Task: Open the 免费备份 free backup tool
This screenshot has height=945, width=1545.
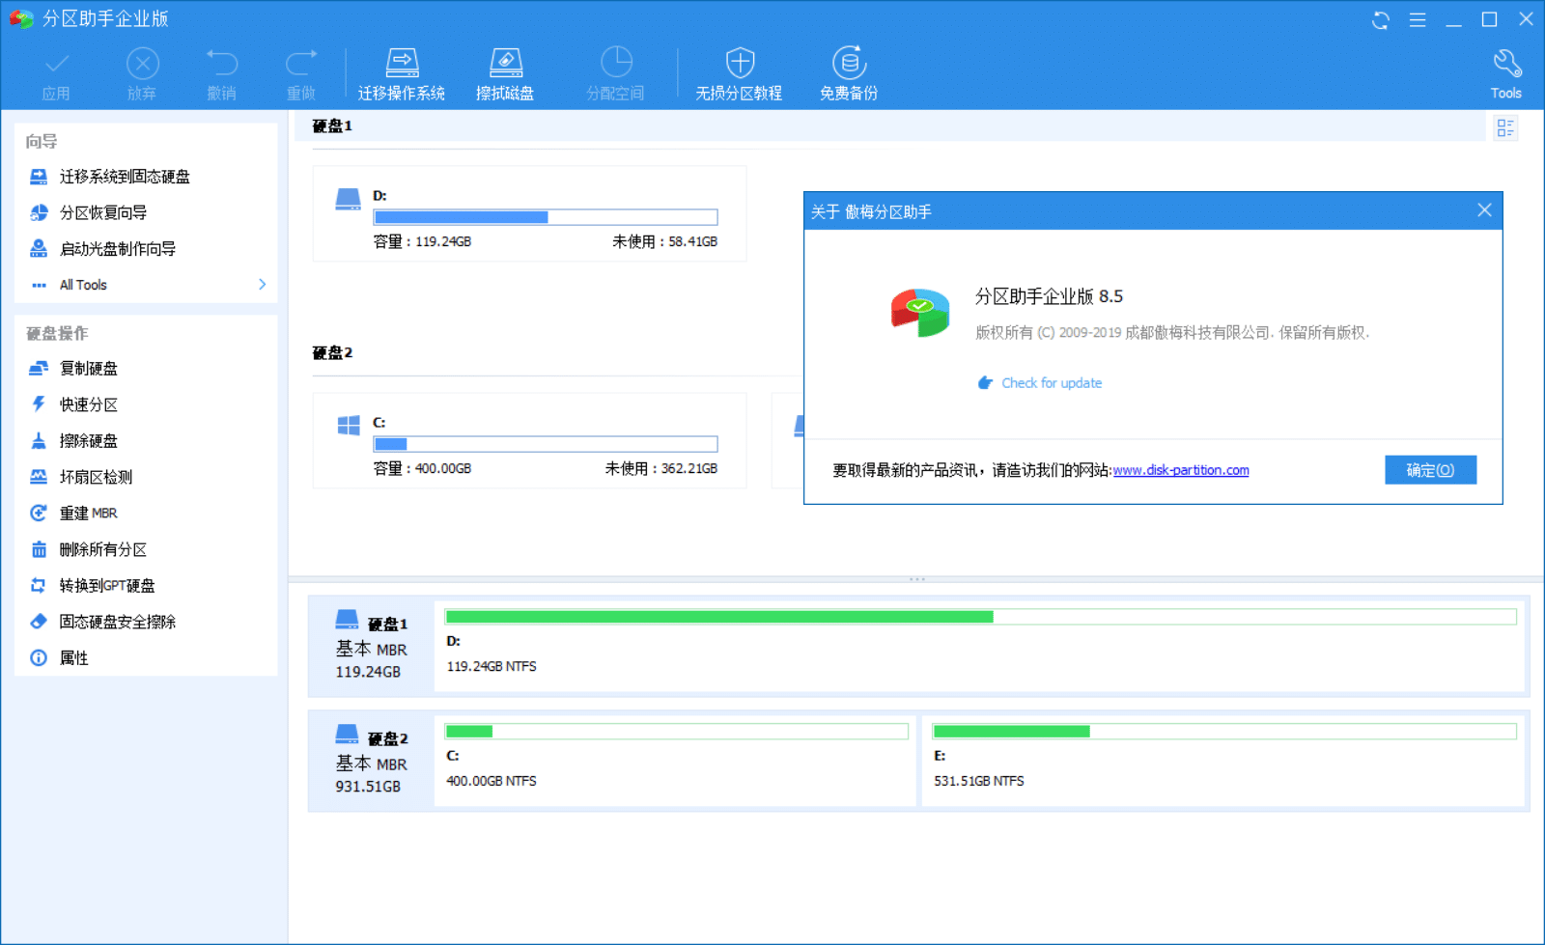Action: pyautogui.click(x=849, y=74)
